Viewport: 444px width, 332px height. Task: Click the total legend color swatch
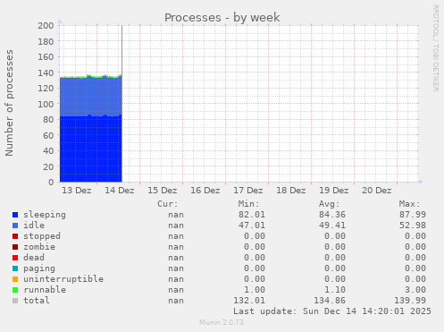click(x=15, y=301)
